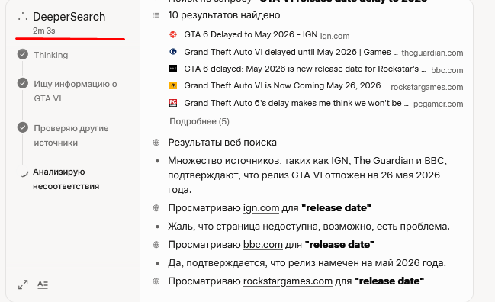
Task: Open Grand Theft Auto VI delayed Guardian result
Action: point(291,52)
